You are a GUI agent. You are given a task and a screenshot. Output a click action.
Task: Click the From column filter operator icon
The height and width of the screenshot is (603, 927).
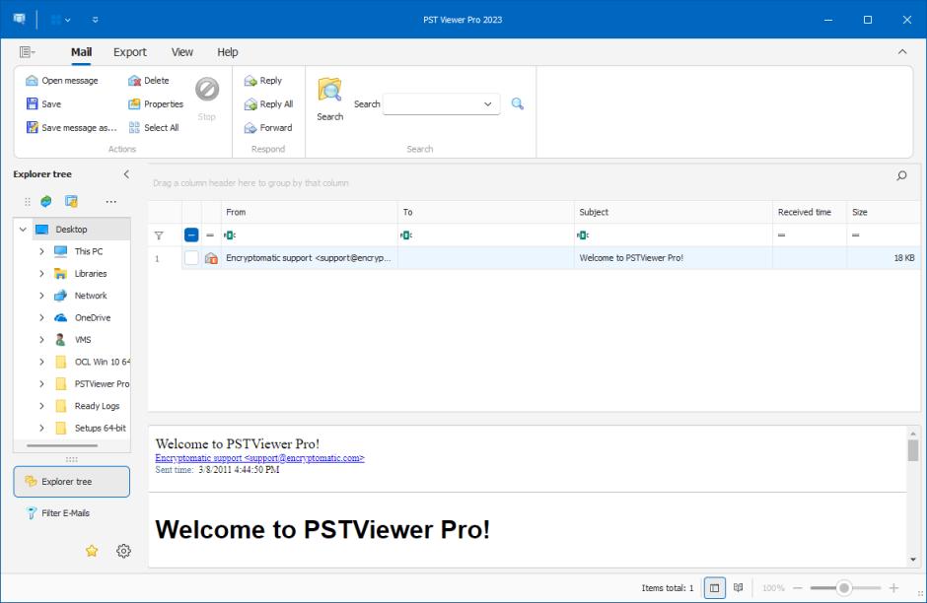click(x=230, y=235)
